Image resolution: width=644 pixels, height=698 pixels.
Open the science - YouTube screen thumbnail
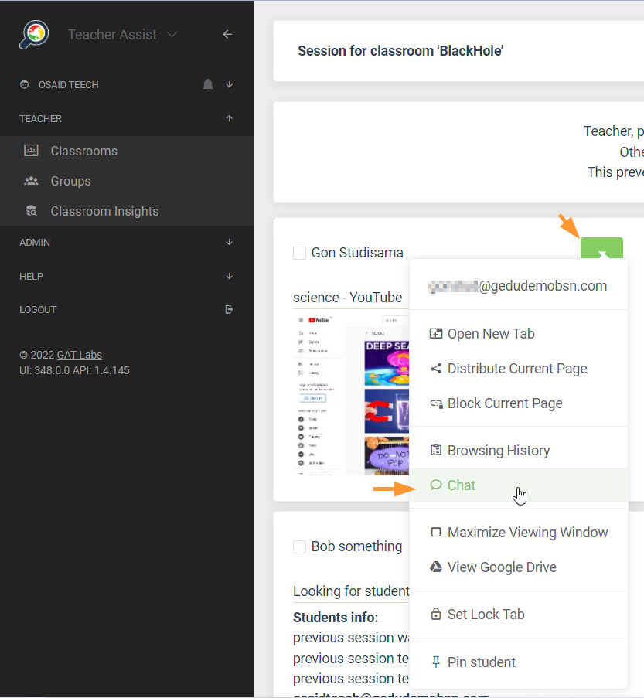pos(351,394)
